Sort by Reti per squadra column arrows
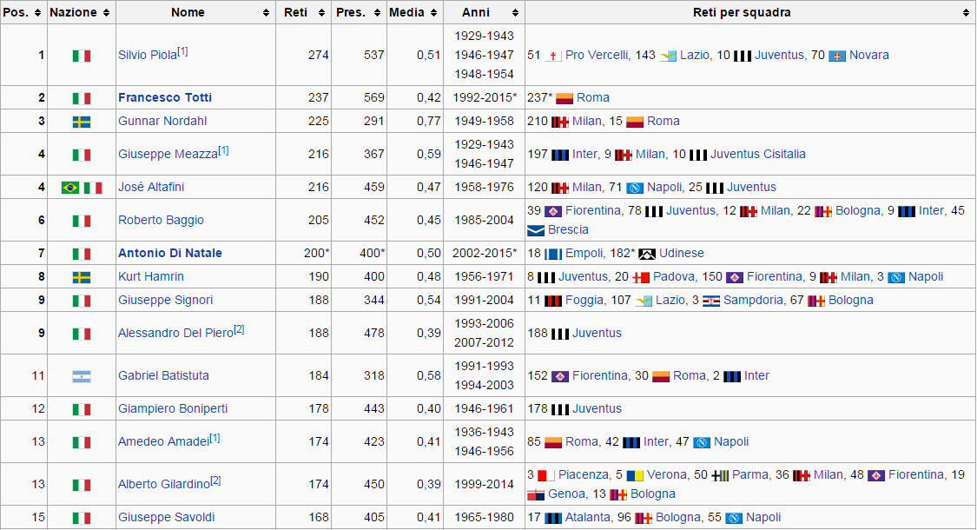Screen dimensions: 977x530 pos(967,12)
